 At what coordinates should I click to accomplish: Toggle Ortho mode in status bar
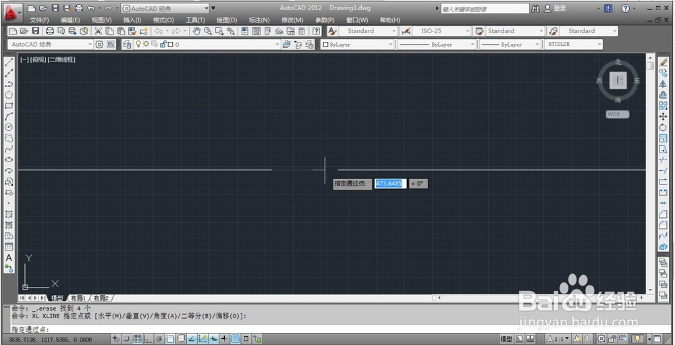[148, 339]
